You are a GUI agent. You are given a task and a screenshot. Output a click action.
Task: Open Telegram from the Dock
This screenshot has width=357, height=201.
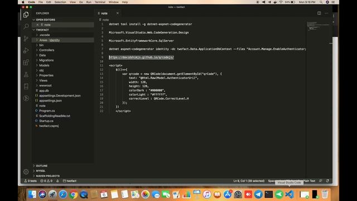point(258,194)
